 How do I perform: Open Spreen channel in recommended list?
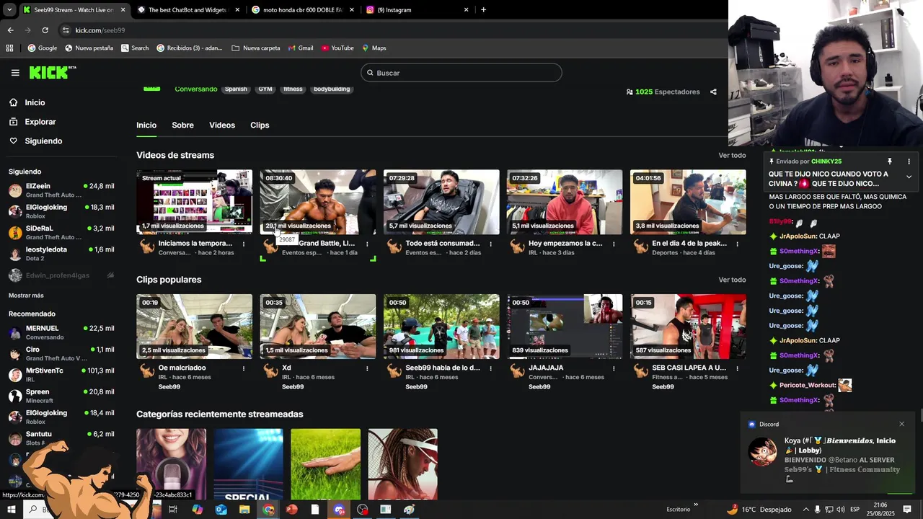(x=61, y=396)
